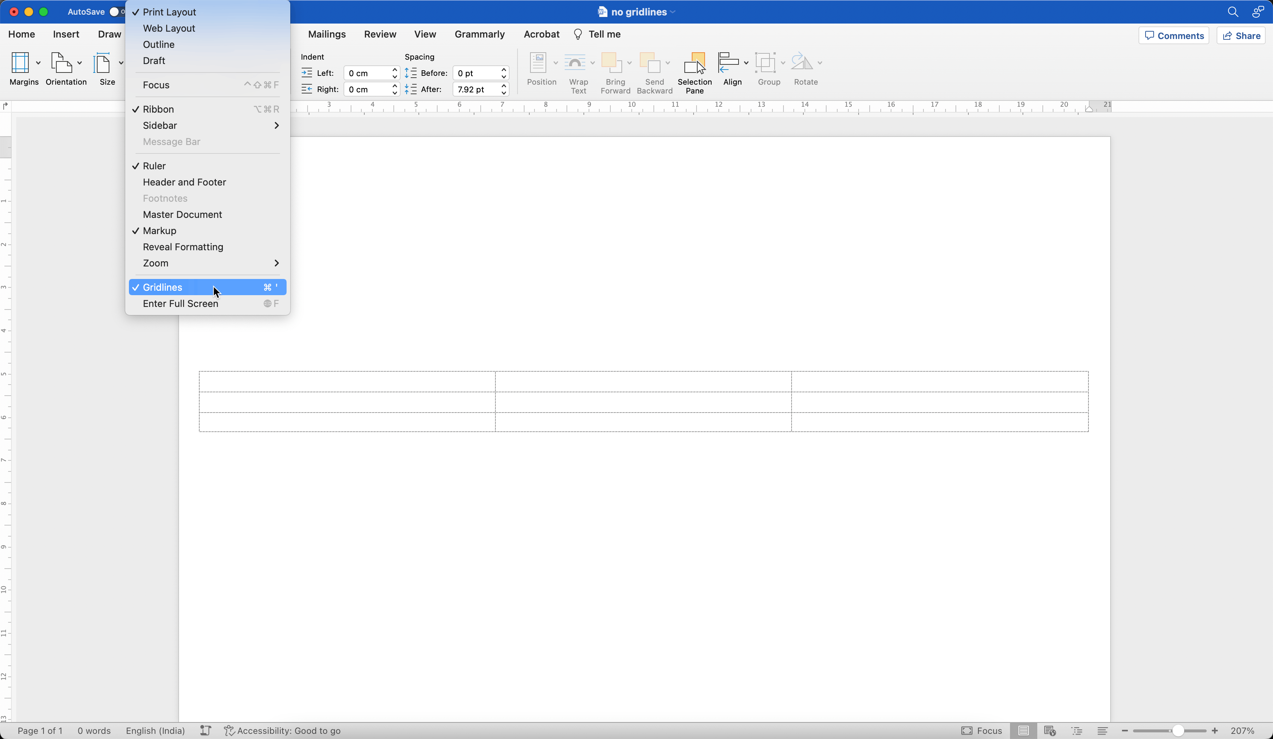Screen dimensions: 1273x739
Task: Click the Comments button
Action: [1174, 35]
